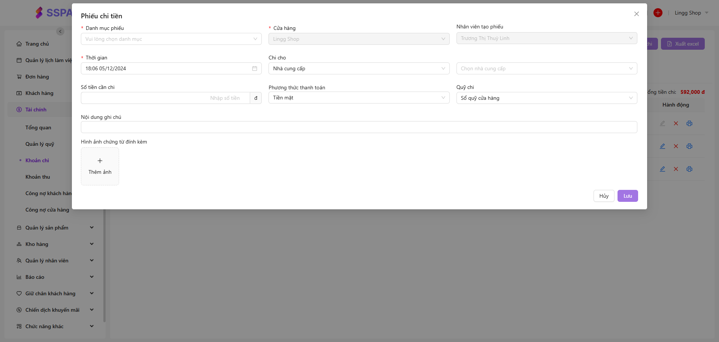Click the Kho hàng icon
This screenshot has width=719, height=342.
tap(19, 244)
